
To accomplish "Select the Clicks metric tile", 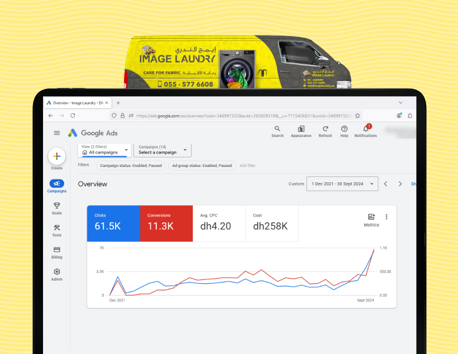I will coord(113,223).
